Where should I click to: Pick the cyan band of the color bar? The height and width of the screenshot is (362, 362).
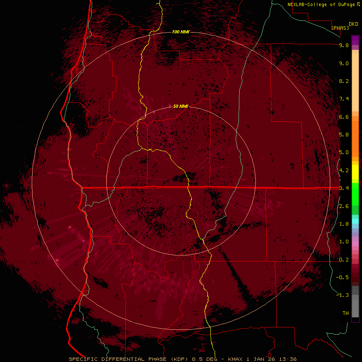click(x=355, y=221)
